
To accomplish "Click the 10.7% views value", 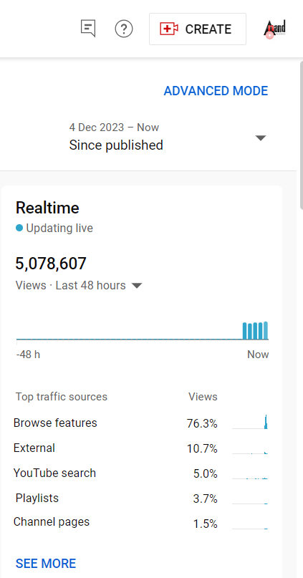I will [x=202, y=449].
